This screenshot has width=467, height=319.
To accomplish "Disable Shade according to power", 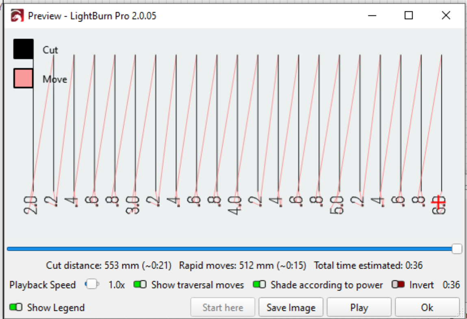I will [x=259, y=285].
